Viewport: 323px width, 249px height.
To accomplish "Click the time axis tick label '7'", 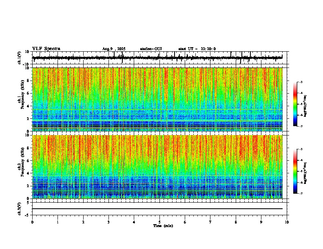I will (x=210, y=222).
